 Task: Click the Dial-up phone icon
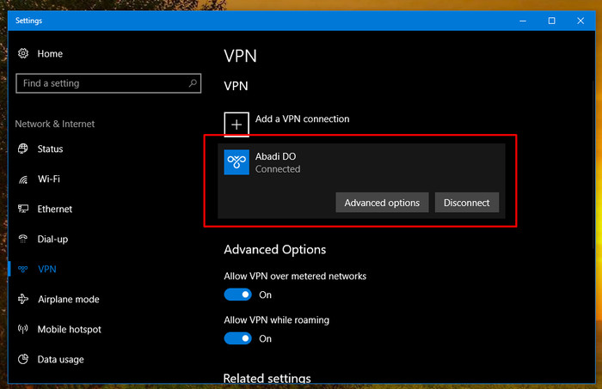pyautogui.click(x=23, y=239)
